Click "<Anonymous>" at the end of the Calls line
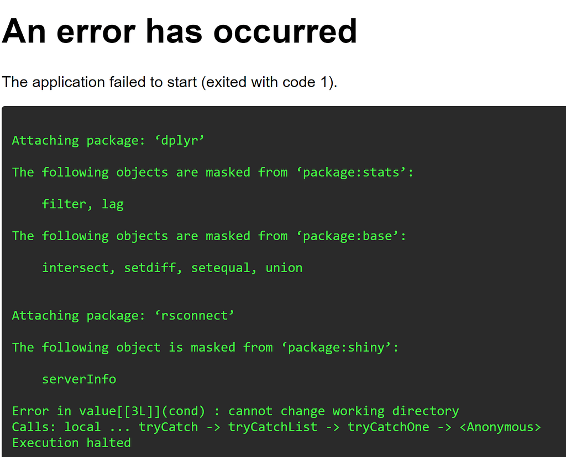The width and height of the screenshot is (566, 457). click(x=500, y=427)
